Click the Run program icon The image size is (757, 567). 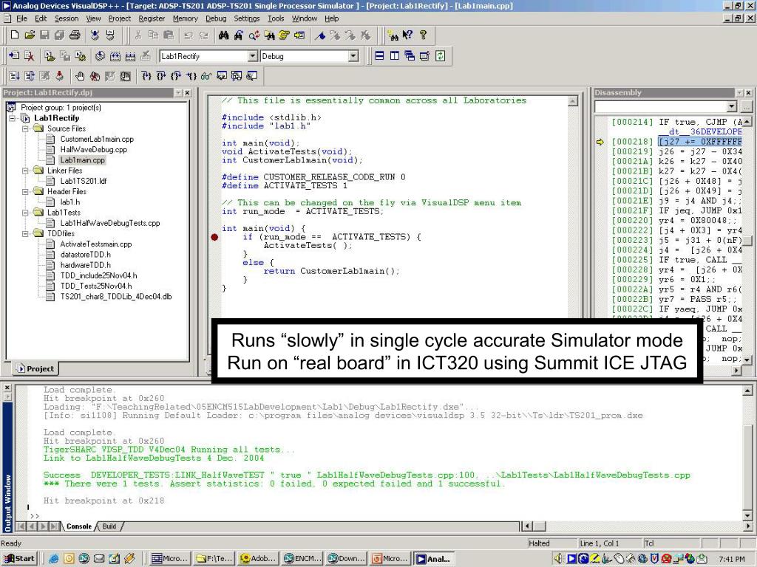click(15, 76)
